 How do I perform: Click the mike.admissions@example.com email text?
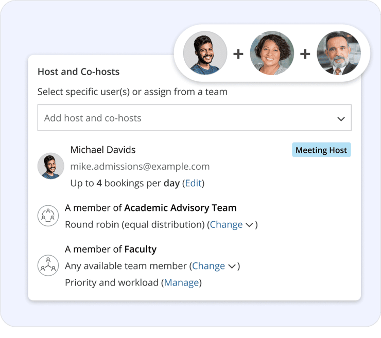click(x=140, y=166)
